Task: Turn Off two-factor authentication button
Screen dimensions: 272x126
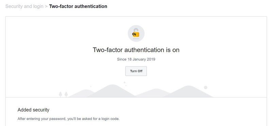Action: point(136,71)
